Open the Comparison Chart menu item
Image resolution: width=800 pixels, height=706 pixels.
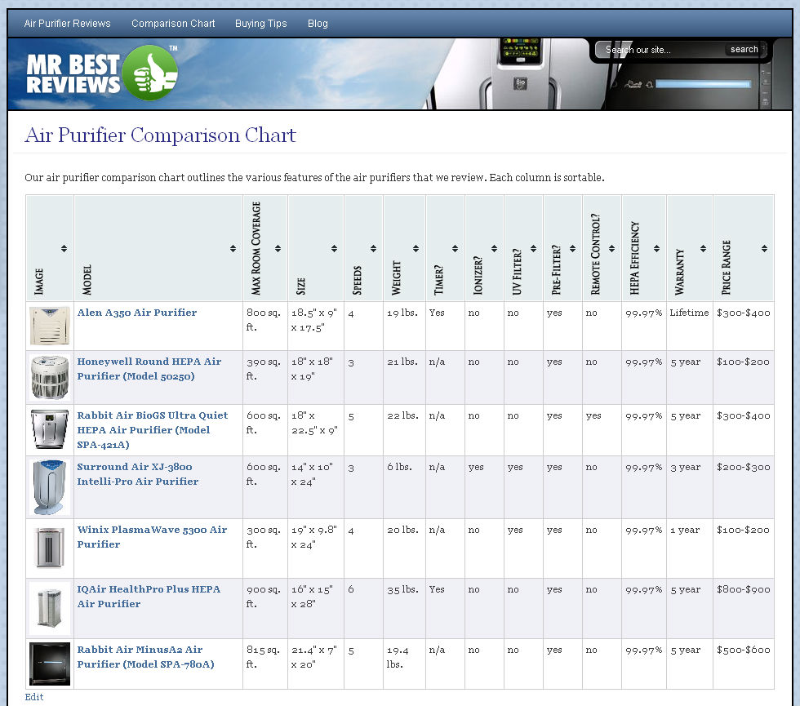[x=173, y=24]
